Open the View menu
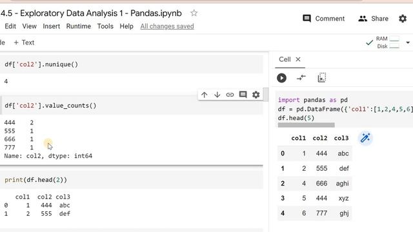Image resolution: width=413 pixels, height=232 pixels. tap(29, 26)
